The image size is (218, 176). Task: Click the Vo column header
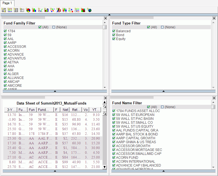(x=86, y=110)
